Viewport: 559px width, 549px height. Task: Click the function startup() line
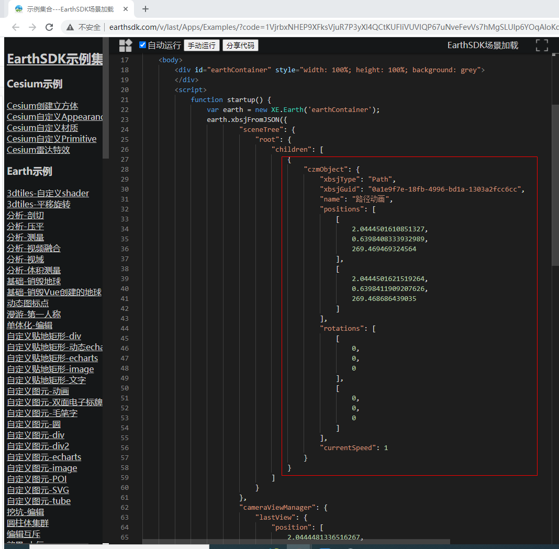[231, 100]
